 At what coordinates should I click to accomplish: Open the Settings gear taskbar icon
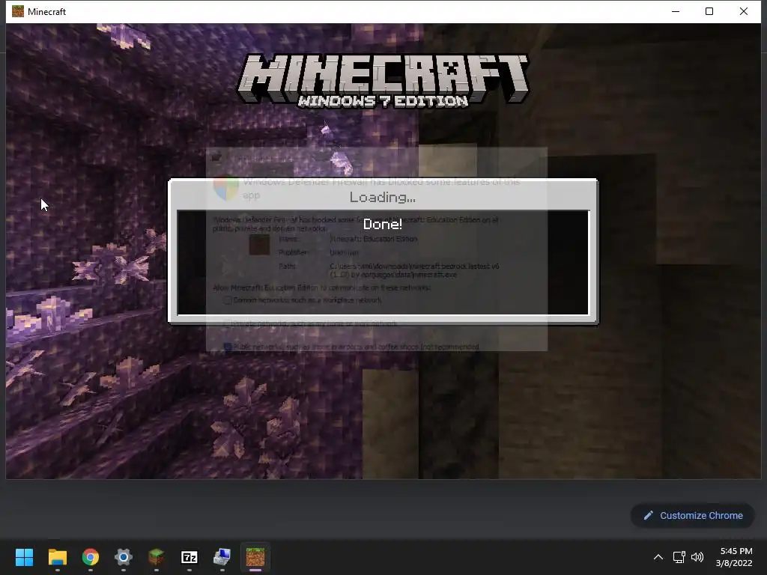click(124, 557)
